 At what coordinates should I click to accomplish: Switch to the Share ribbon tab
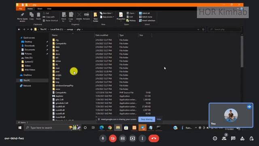[x=40, y=9]
